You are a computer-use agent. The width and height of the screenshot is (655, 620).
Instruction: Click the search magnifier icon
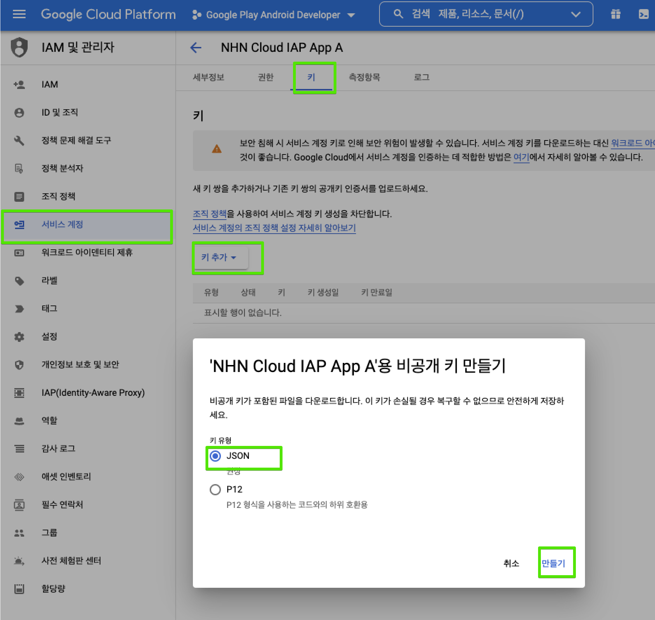(x=398, y=14)
